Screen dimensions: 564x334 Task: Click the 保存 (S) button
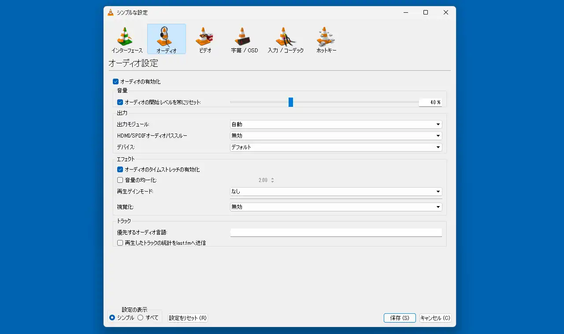[x=400, y=318]
